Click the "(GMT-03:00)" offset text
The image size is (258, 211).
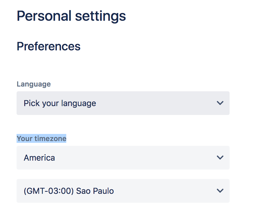tap(49, 191)
